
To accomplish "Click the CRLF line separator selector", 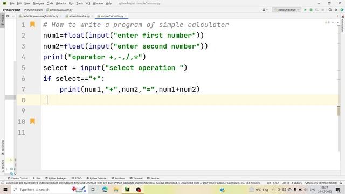I will [x=276, y=183].
